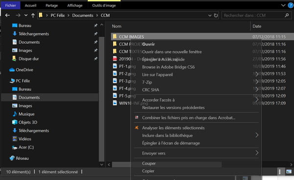Click CCM in the breadcrumb path
This screenshot has height=180, width=294.
point(105,15)
